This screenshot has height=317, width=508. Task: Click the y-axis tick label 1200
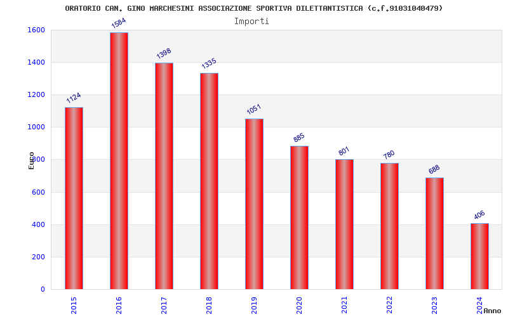(x=36, y=94)
